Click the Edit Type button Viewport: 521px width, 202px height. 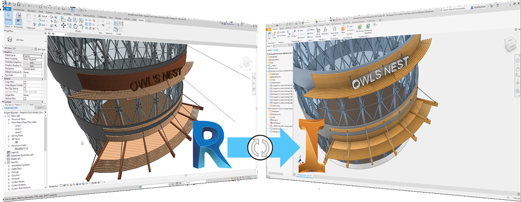(x=40, y=49)
